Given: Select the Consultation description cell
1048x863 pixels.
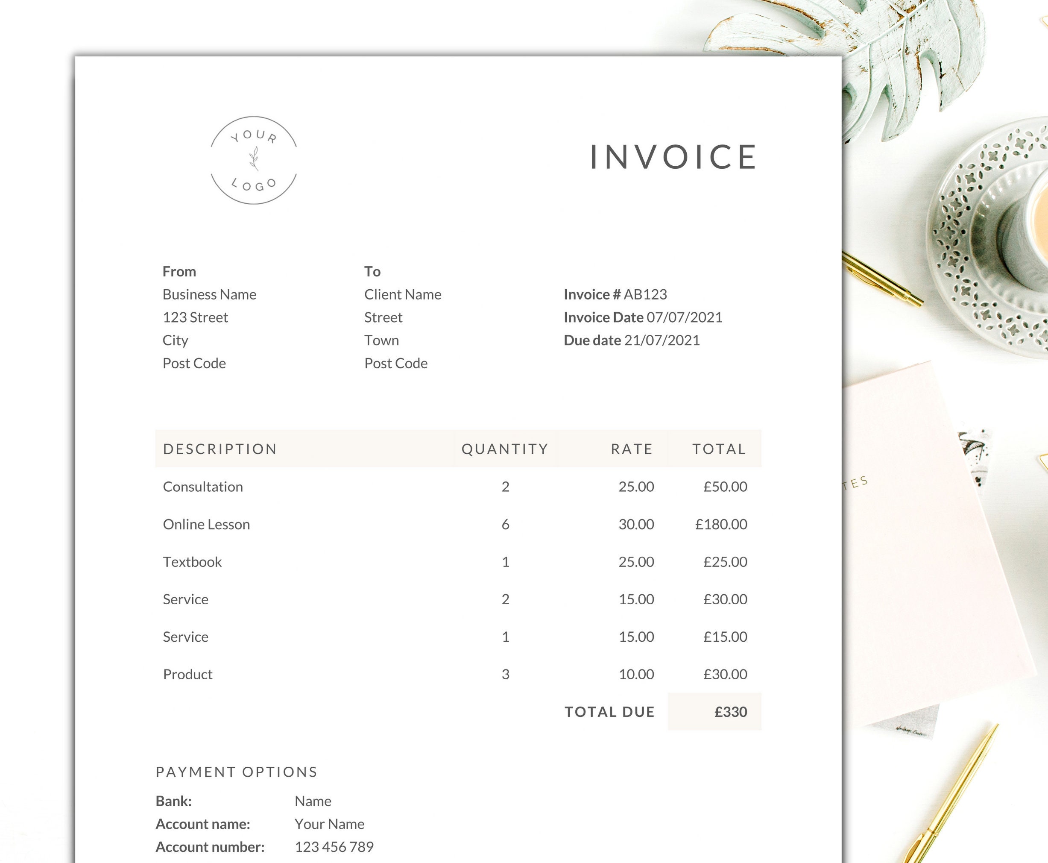Looking at the screenshot, I should 203,487.
